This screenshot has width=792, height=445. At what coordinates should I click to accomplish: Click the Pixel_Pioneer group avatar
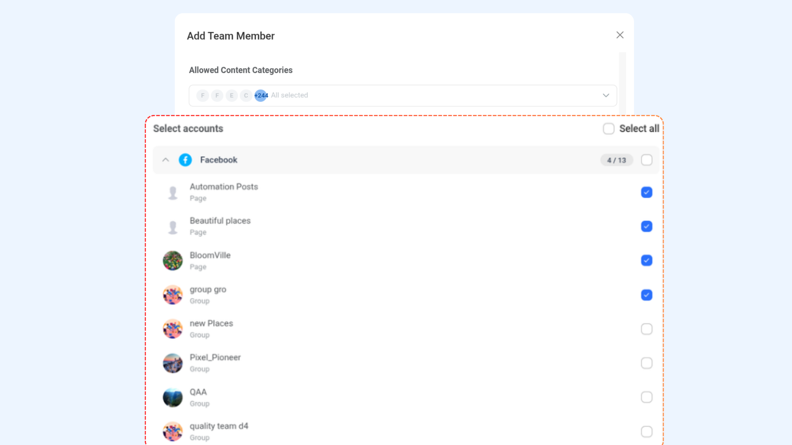pos(173,363)
